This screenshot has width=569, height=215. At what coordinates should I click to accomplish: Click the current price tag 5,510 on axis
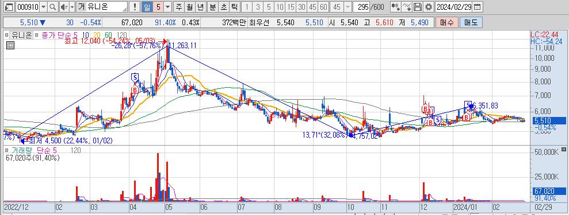[x=549, y=121]
